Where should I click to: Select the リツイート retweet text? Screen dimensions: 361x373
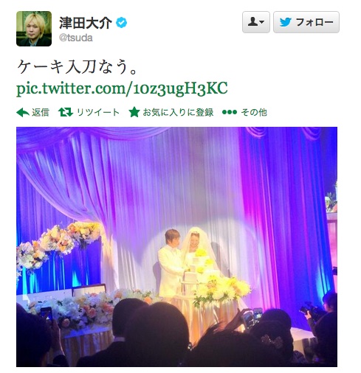pos(98,112)
